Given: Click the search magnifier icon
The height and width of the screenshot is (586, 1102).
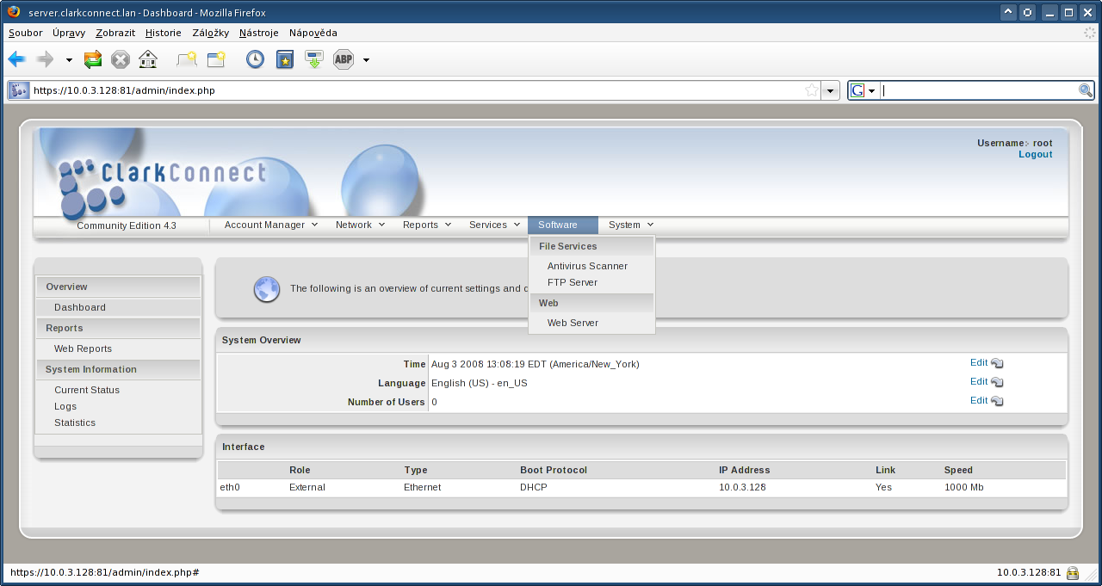Looking at the screenshot, I should [1086, 90].
